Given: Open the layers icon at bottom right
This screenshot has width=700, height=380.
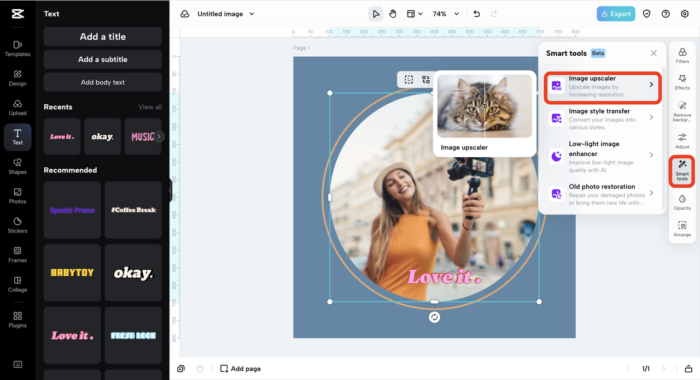Looking at the screenshot, I should tap(689, 369).
